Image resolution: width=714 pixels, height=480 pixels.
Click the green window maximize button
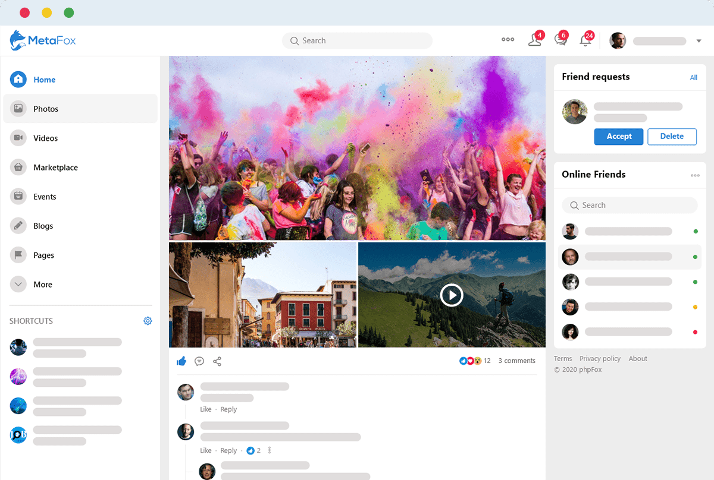point(69,12)
